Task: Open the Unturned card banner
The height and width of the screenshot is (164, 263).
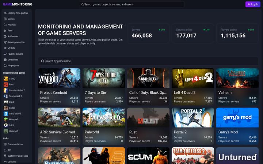Action: coord(237,156)
